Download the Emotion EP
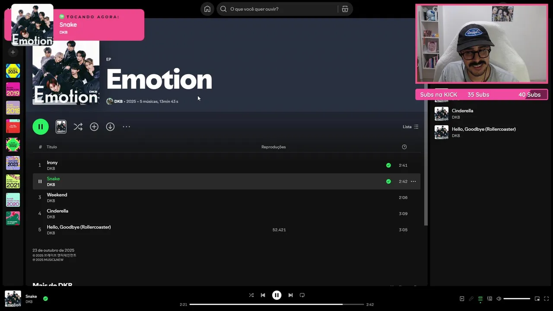This screenshot has width=553, height=311. coord(110,127)
